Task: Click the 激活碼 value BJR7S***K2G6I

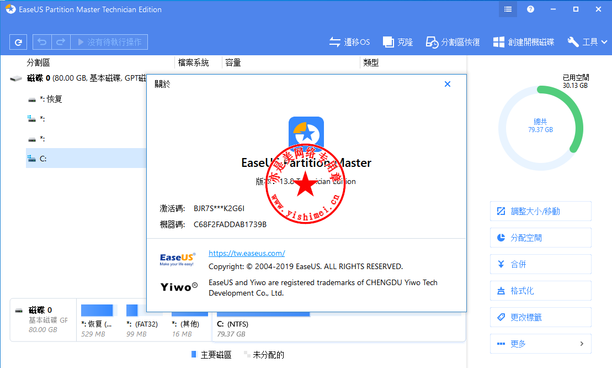Action: [219, 209]
